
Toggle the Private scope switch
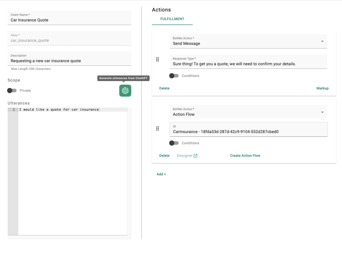click(x=12, y=90)
